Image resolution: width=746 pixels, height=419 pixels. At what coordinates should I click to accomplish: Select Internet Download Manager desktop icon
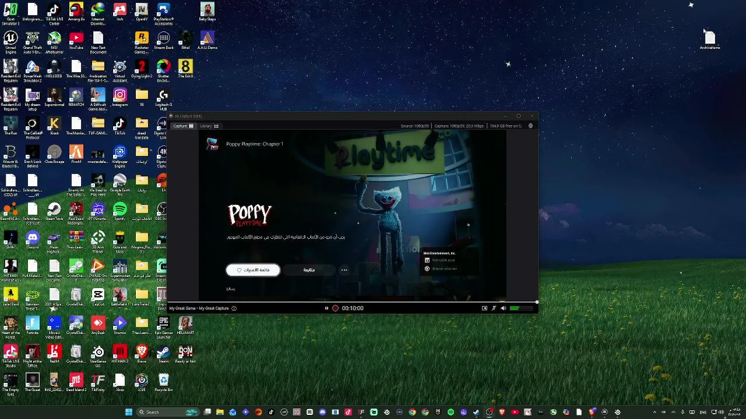(x=98, y=14)
